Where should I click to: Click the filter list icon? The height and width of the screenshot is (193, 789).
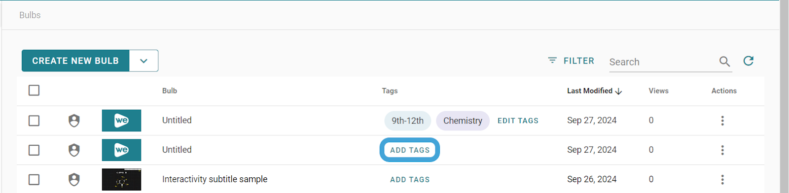click(x=552, y=61)
